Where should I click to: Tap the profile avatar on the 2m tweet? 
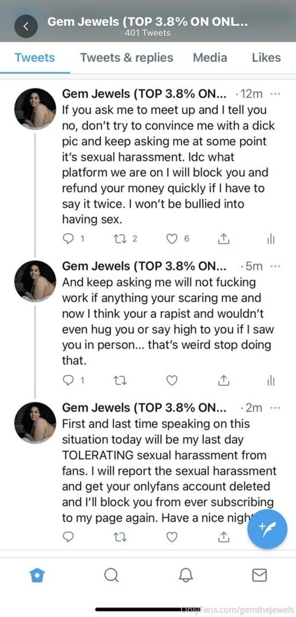point(35,423)
